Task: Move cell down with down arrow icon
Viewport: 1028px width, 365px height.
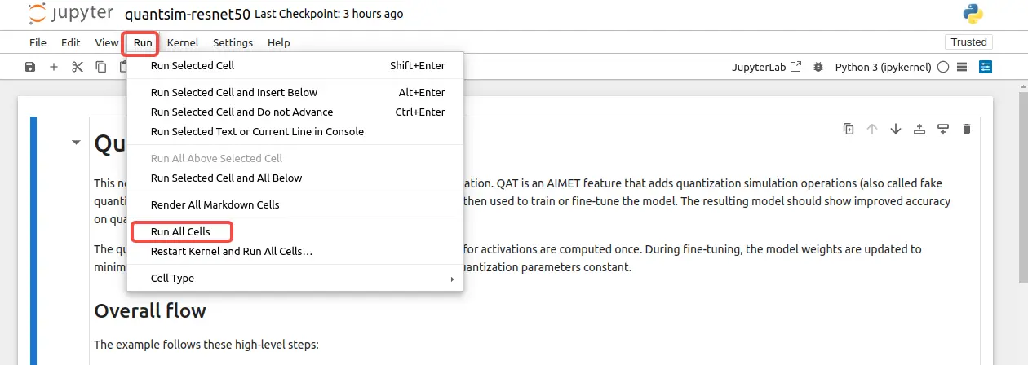Action: tap(896, 129)
